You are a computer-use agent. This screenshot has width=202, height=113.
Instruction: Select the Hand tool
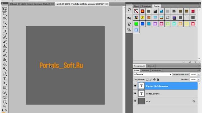(x=5, y=102)
